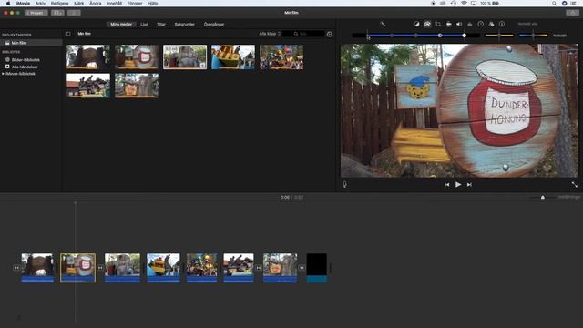Open the Alla klipp filter dropdown
This screenshot has width=583, height=328.
270,34
